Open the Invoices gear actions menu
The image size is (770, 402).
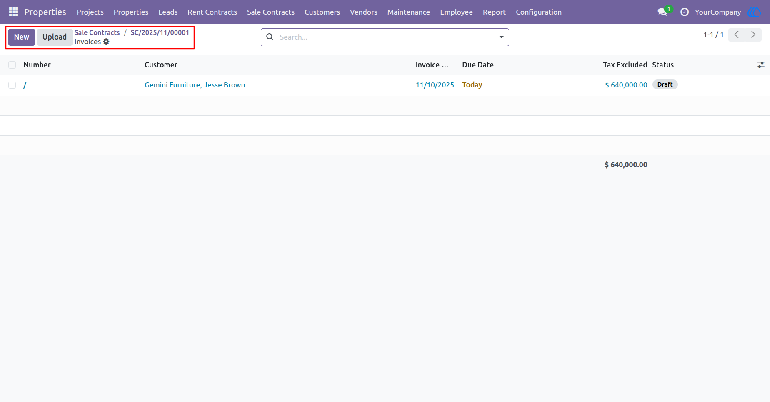tap(106, 42)
